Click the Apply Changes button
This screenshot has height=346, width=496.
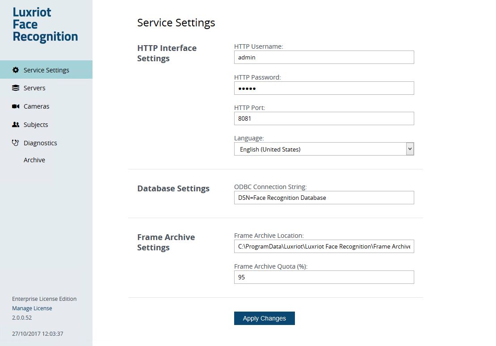tap(265, 318)
